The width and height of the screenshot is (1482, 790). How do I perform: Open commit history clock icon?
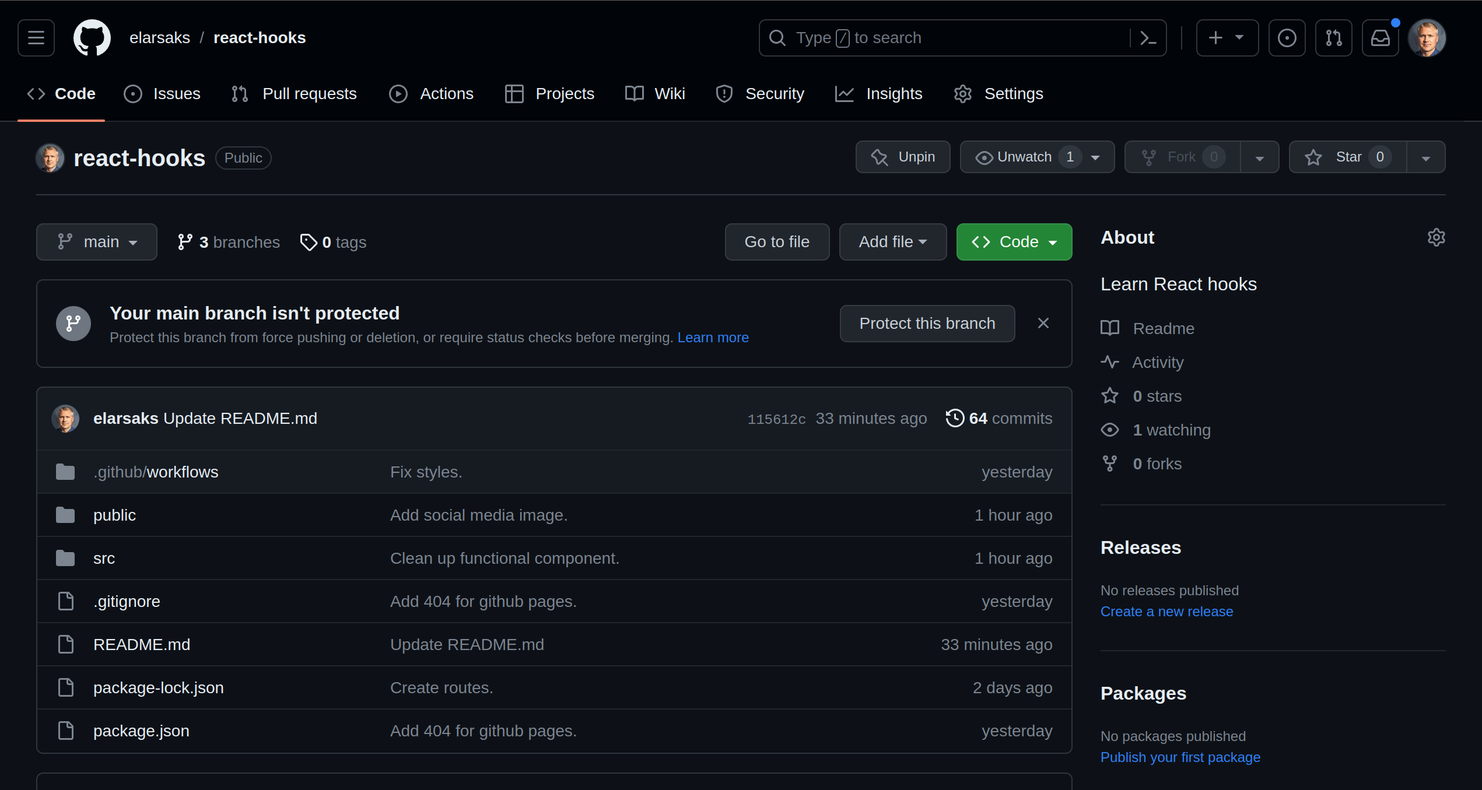(x=955, y=418)
